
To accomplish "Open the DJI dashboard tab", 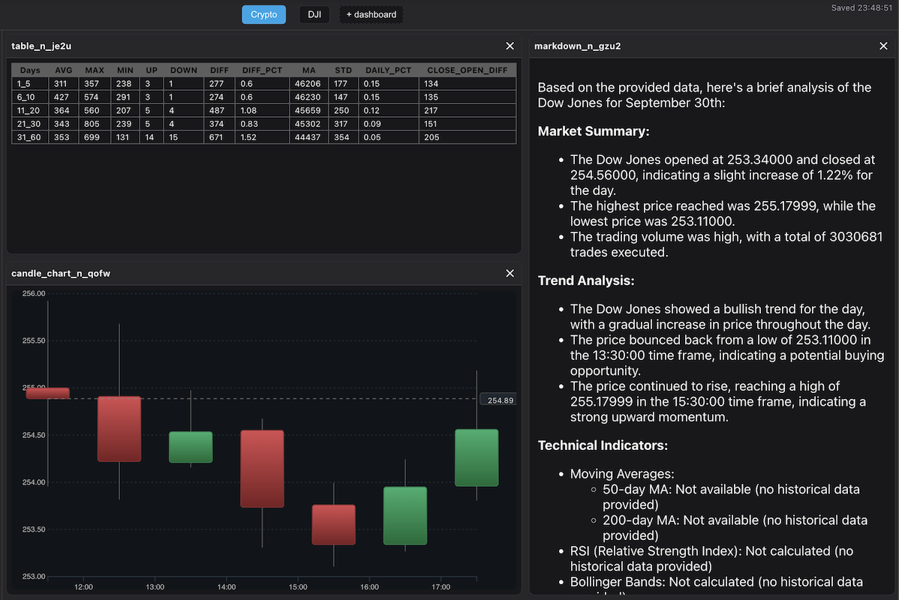I will coord(314,14).
